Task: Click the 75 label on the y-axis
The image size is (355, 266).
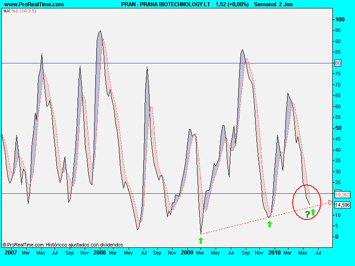Action: point(338,74)
